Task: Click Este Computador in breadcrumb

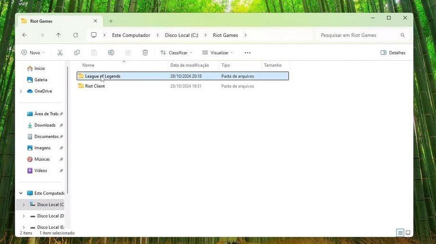Action: [x=131, y=35]
